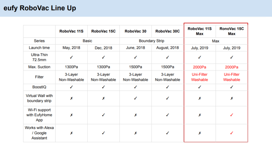Select the RoboVac 30C column header
Viewport: 272px width, 147px height.
tap(167, 31)
